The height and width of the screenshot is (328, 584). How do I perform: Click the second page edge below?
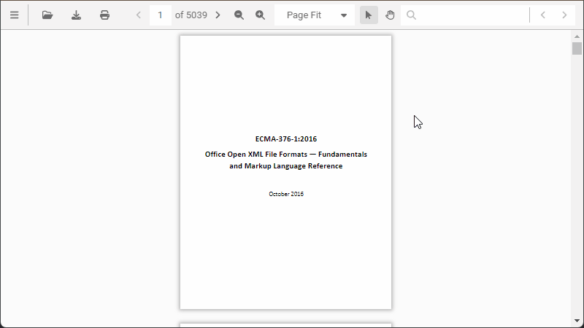[x=285, y=325]
